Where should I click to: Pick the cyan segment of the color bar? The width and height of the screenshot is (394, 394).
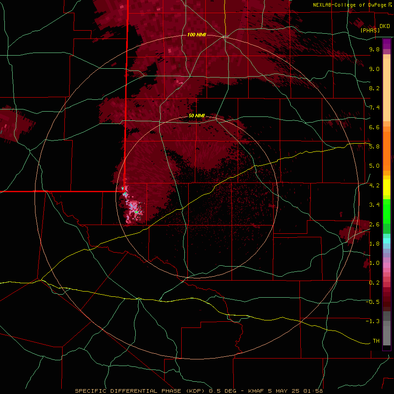387,241
